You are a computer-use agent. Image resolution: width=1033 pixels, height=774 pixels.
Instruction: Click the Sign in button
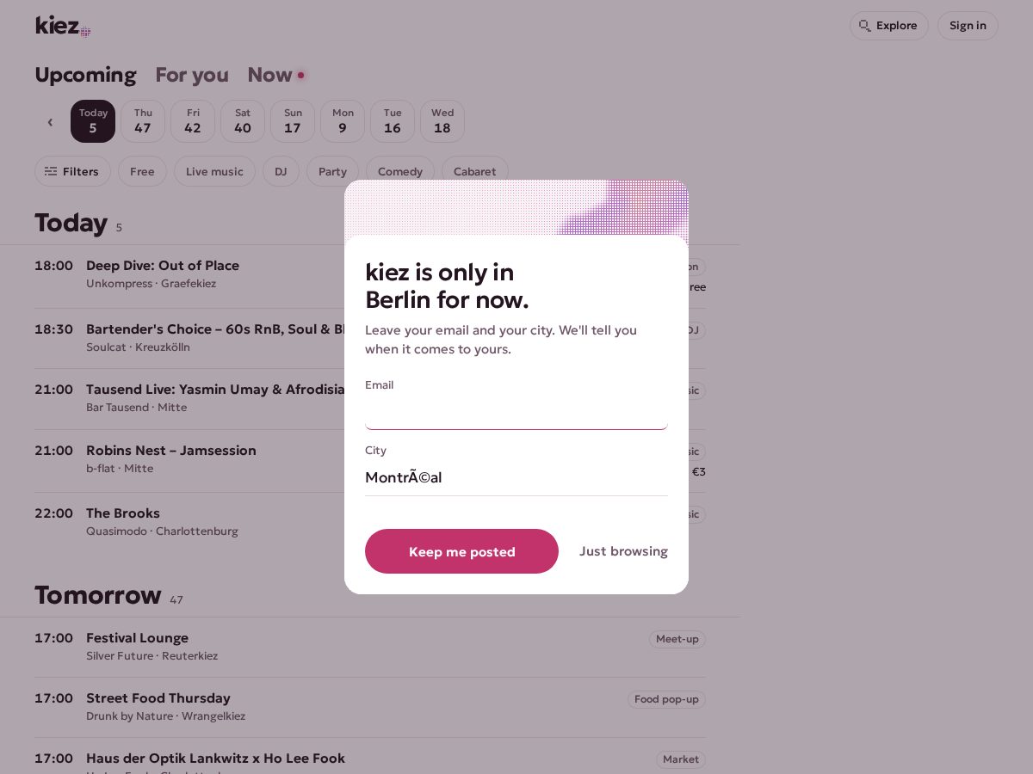pos(968,26)
